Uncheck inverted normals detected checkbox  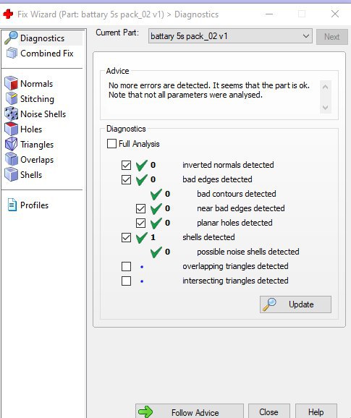(126, 165)
